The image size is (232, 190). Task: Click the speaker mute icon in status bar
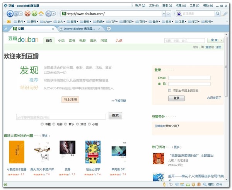click(177, 184)
